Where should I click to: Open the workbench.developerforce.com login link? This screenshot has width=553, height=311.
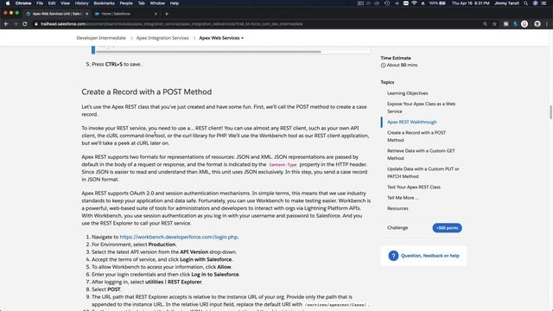point(179,237)
